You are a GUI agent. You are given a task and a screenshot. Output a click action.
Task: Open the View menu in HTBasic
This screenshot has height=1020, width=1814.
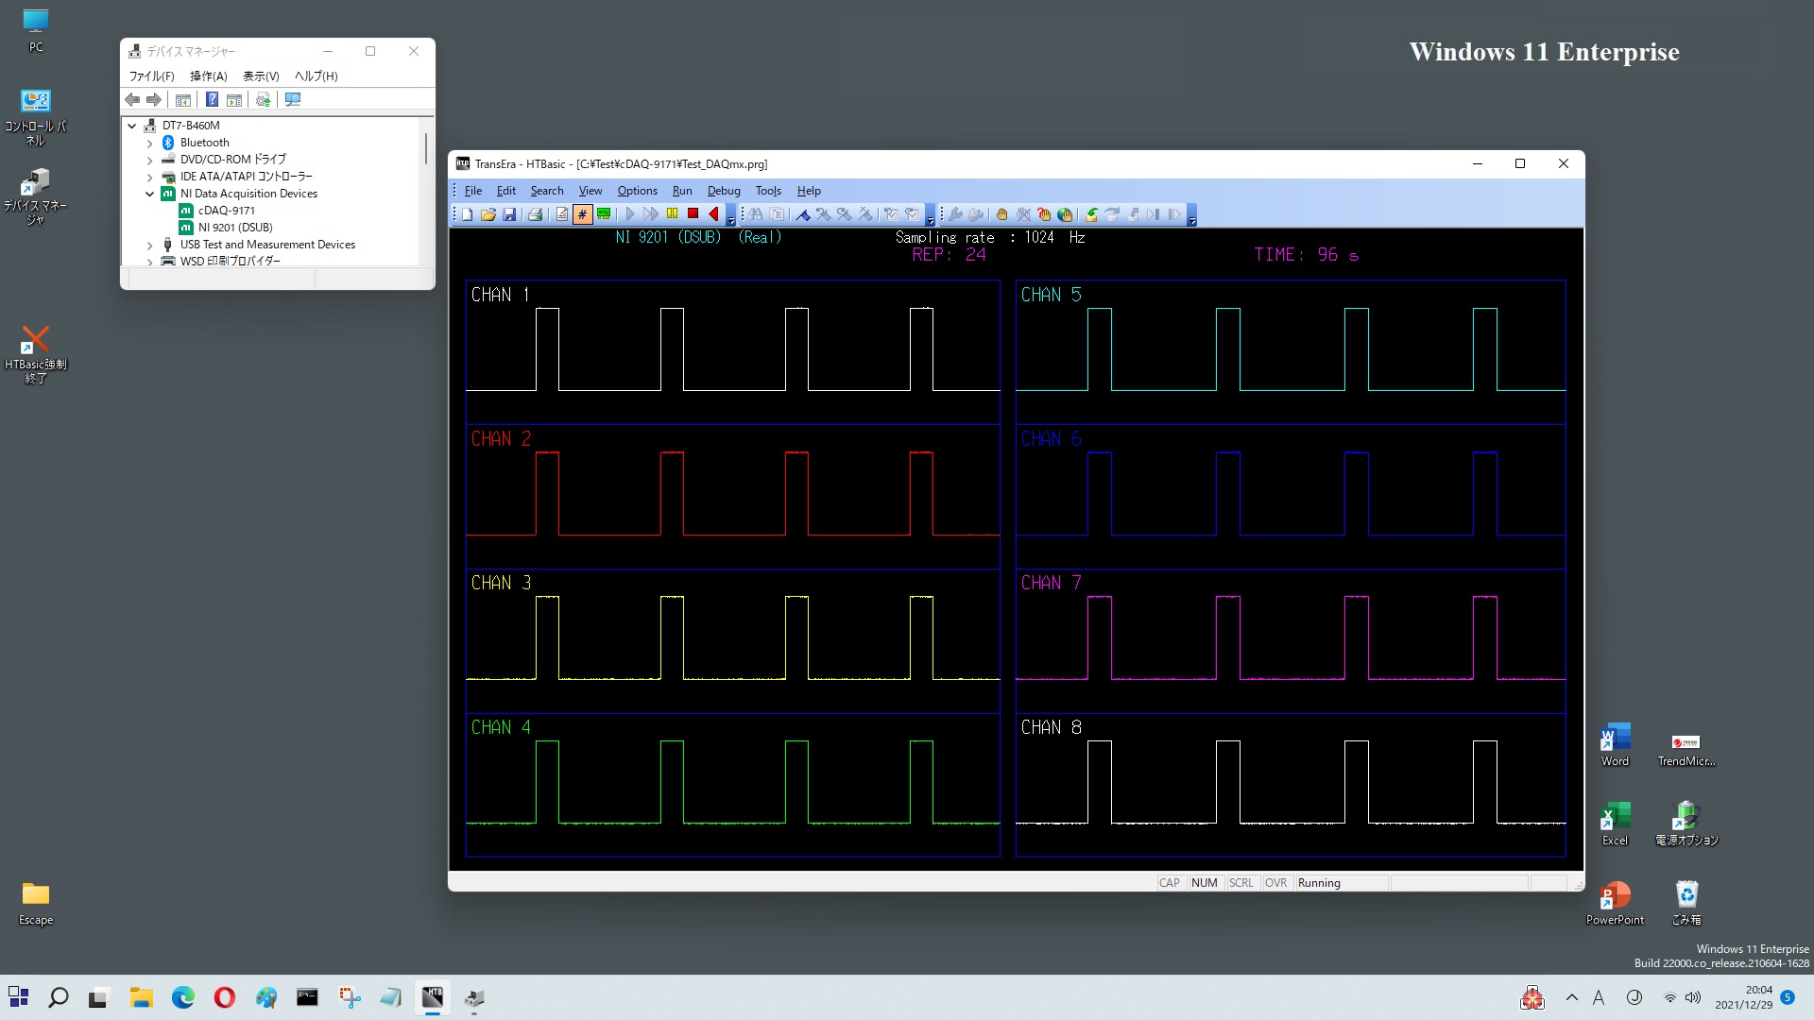coord(590,190)
